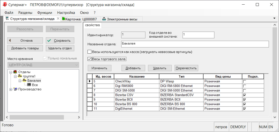This screenshot has width=279, height=132.
Task: Click the group icon beside группа1
Action: [20, 76]
